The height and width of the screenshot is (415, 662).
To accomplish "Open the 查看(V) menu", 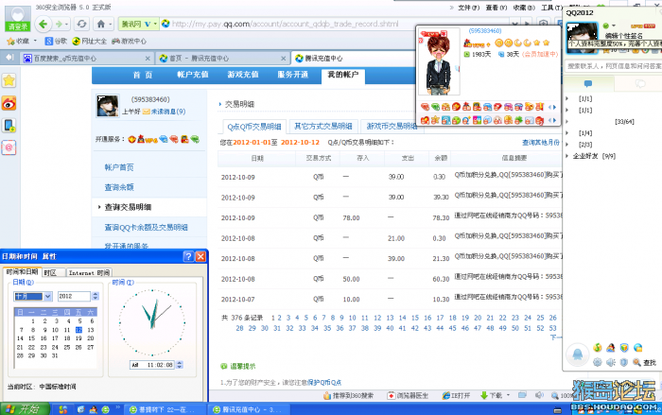I will click(x=496, y=8).
